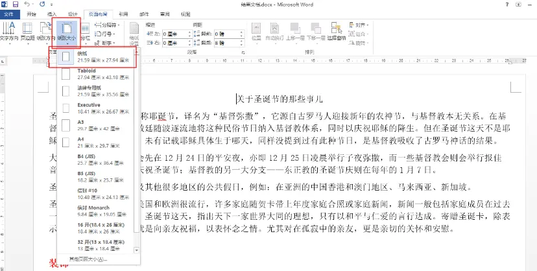Select the 32 开 (13 x 18.4) size

95,245
